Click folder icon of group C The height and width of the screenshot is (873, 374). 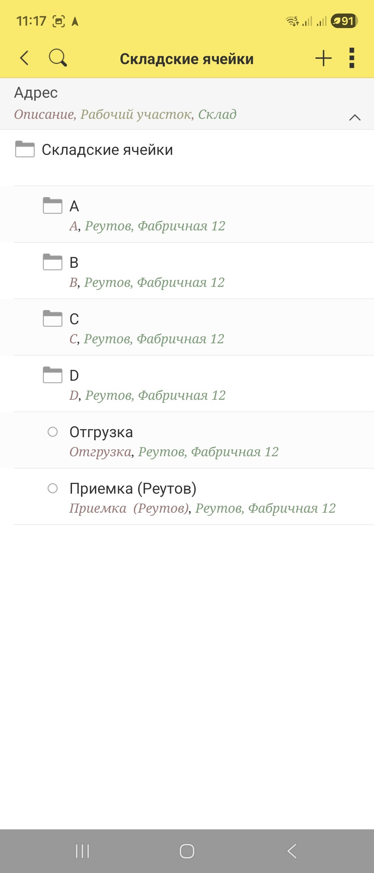tap(53, 318)
